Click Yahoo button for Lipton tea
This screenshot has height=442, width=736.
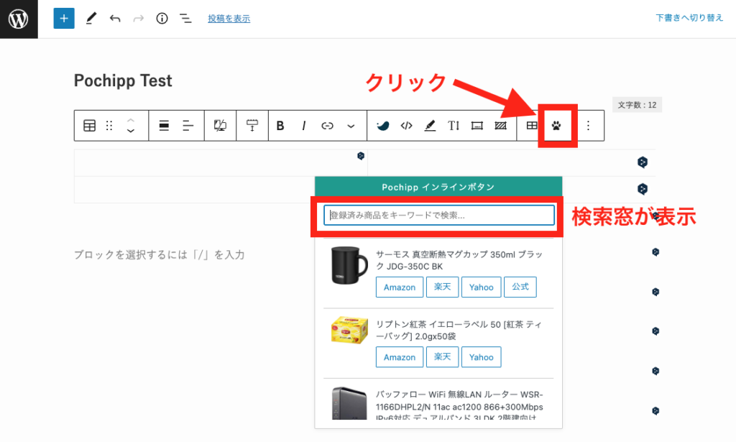[481, 357]
